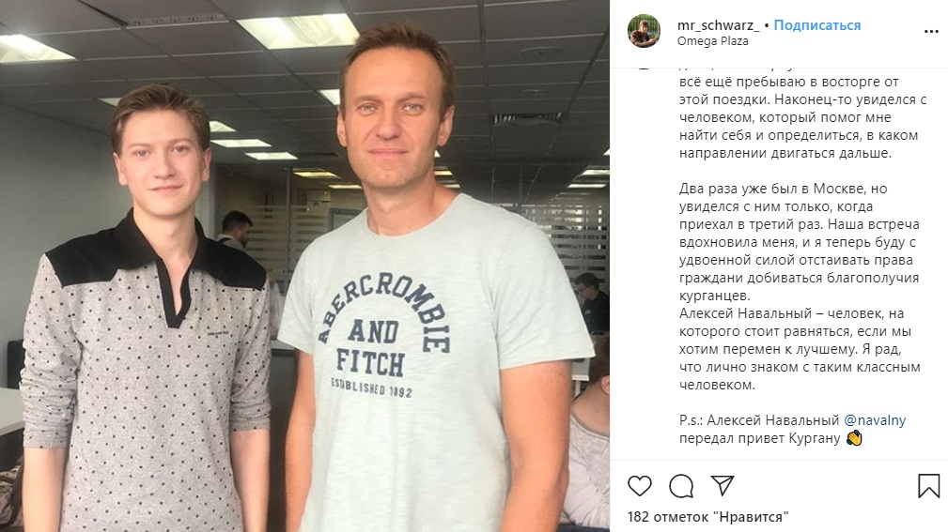Like the post with heart icon
948x532 pixels.
[x=640, y=485]
